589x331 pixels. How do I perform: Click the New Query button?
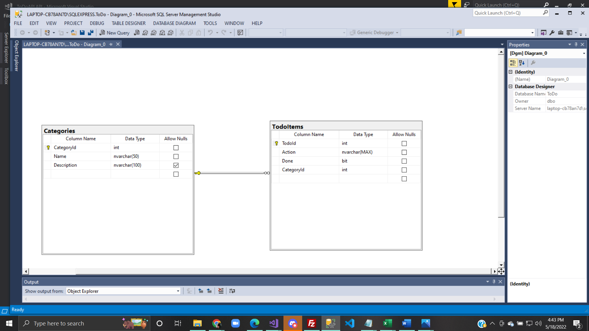[114, 32]
